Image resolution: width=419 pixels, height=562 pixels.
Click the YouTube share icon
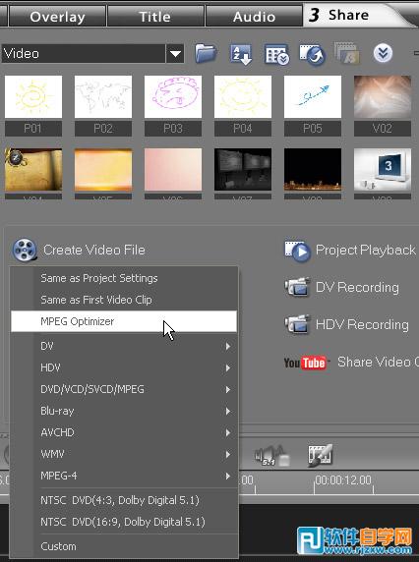[x=306, y=363]
